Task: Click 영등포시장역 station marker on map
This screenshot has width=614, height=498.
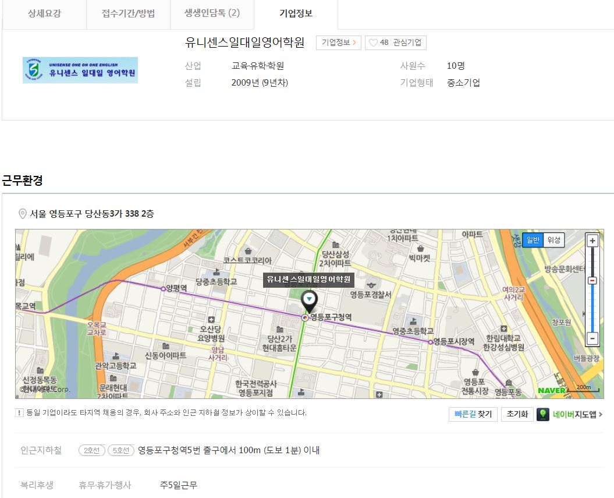Action: pos(430,342)
